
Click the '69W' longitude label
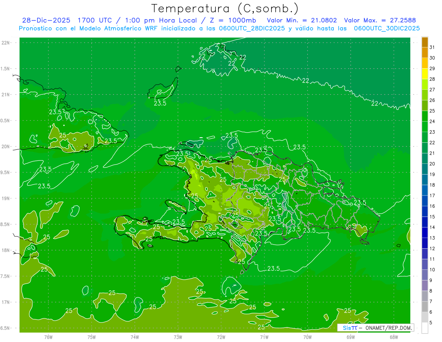(x=351, y=337)
